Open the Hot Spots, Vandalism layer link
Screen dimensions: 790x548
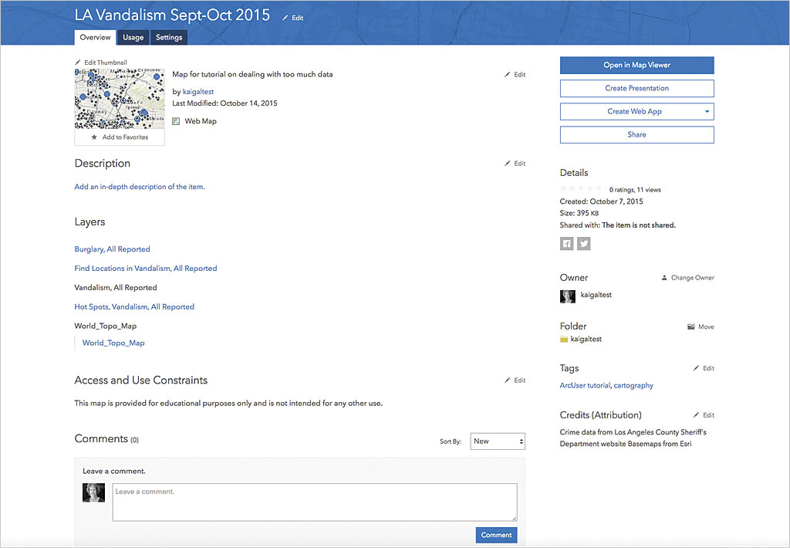pos(134,307)
